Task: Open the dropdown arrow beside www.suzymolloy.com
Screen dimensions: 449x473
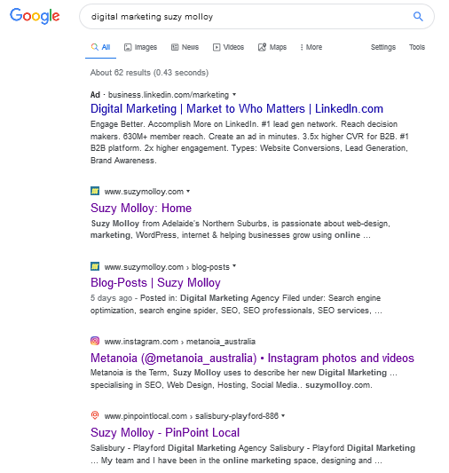Action: point(188,192)
